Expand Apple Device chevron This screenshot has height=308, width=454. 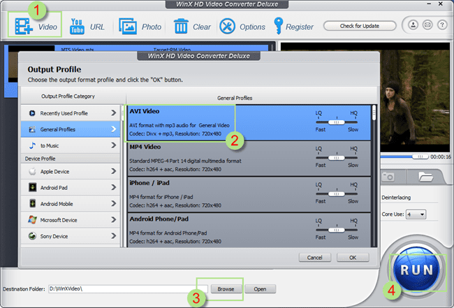(113, 171)
